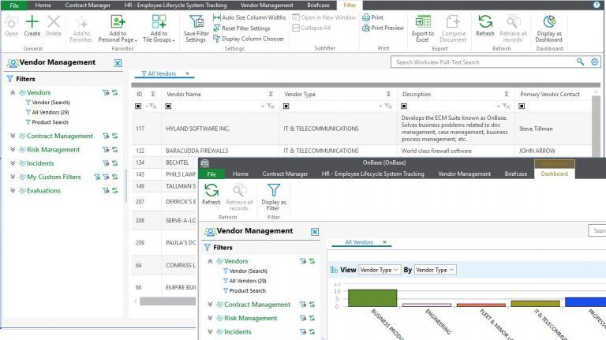Click the blue Professional chart bar
The width and height of the screenshot is (606, 340).
(585, 302)
